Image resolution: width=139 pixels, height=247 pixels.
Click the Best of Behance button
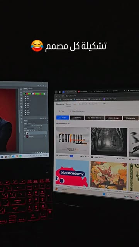point(95,118)
